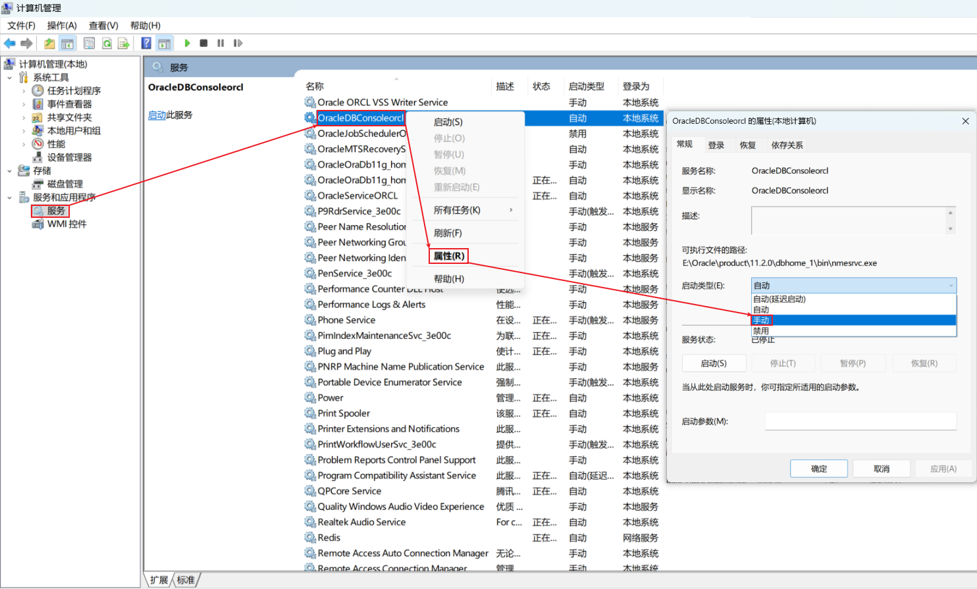
Task: Click the back navigation arrow icon
Action: point(11,43)
